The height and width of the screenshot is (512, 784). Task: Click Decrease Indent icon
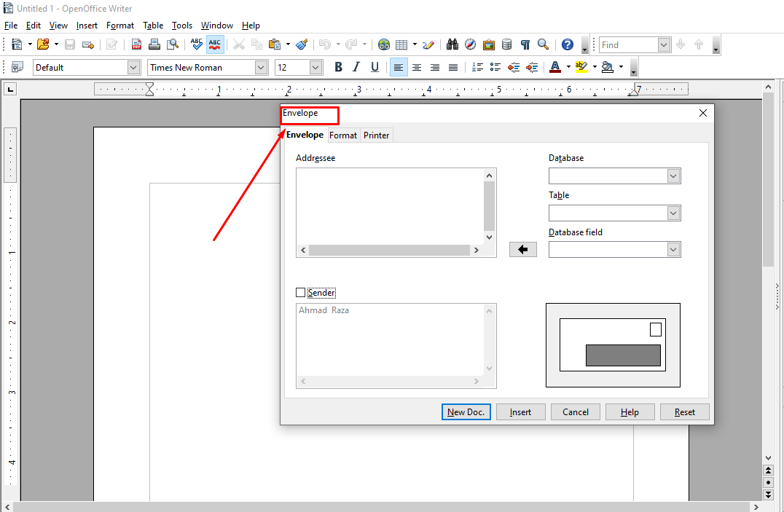click(514, 67)
